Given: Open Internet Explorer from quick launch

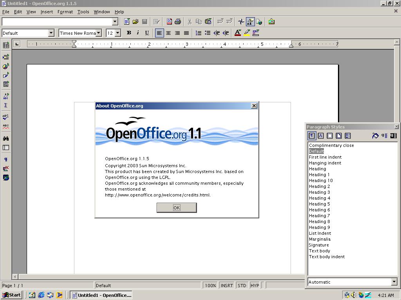Looking at the screenshot, I should [41, 295].
